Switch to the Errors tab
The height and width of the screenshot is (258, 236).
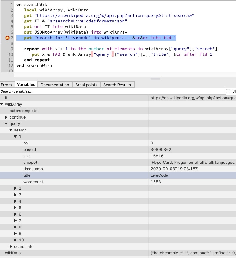coord(6,85)
